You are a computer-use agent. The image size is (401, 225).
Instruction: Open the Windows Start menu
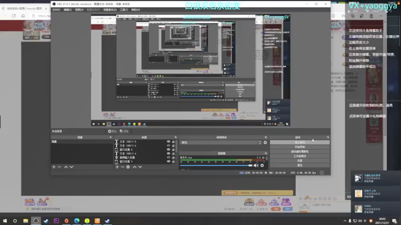click(5, 220)
